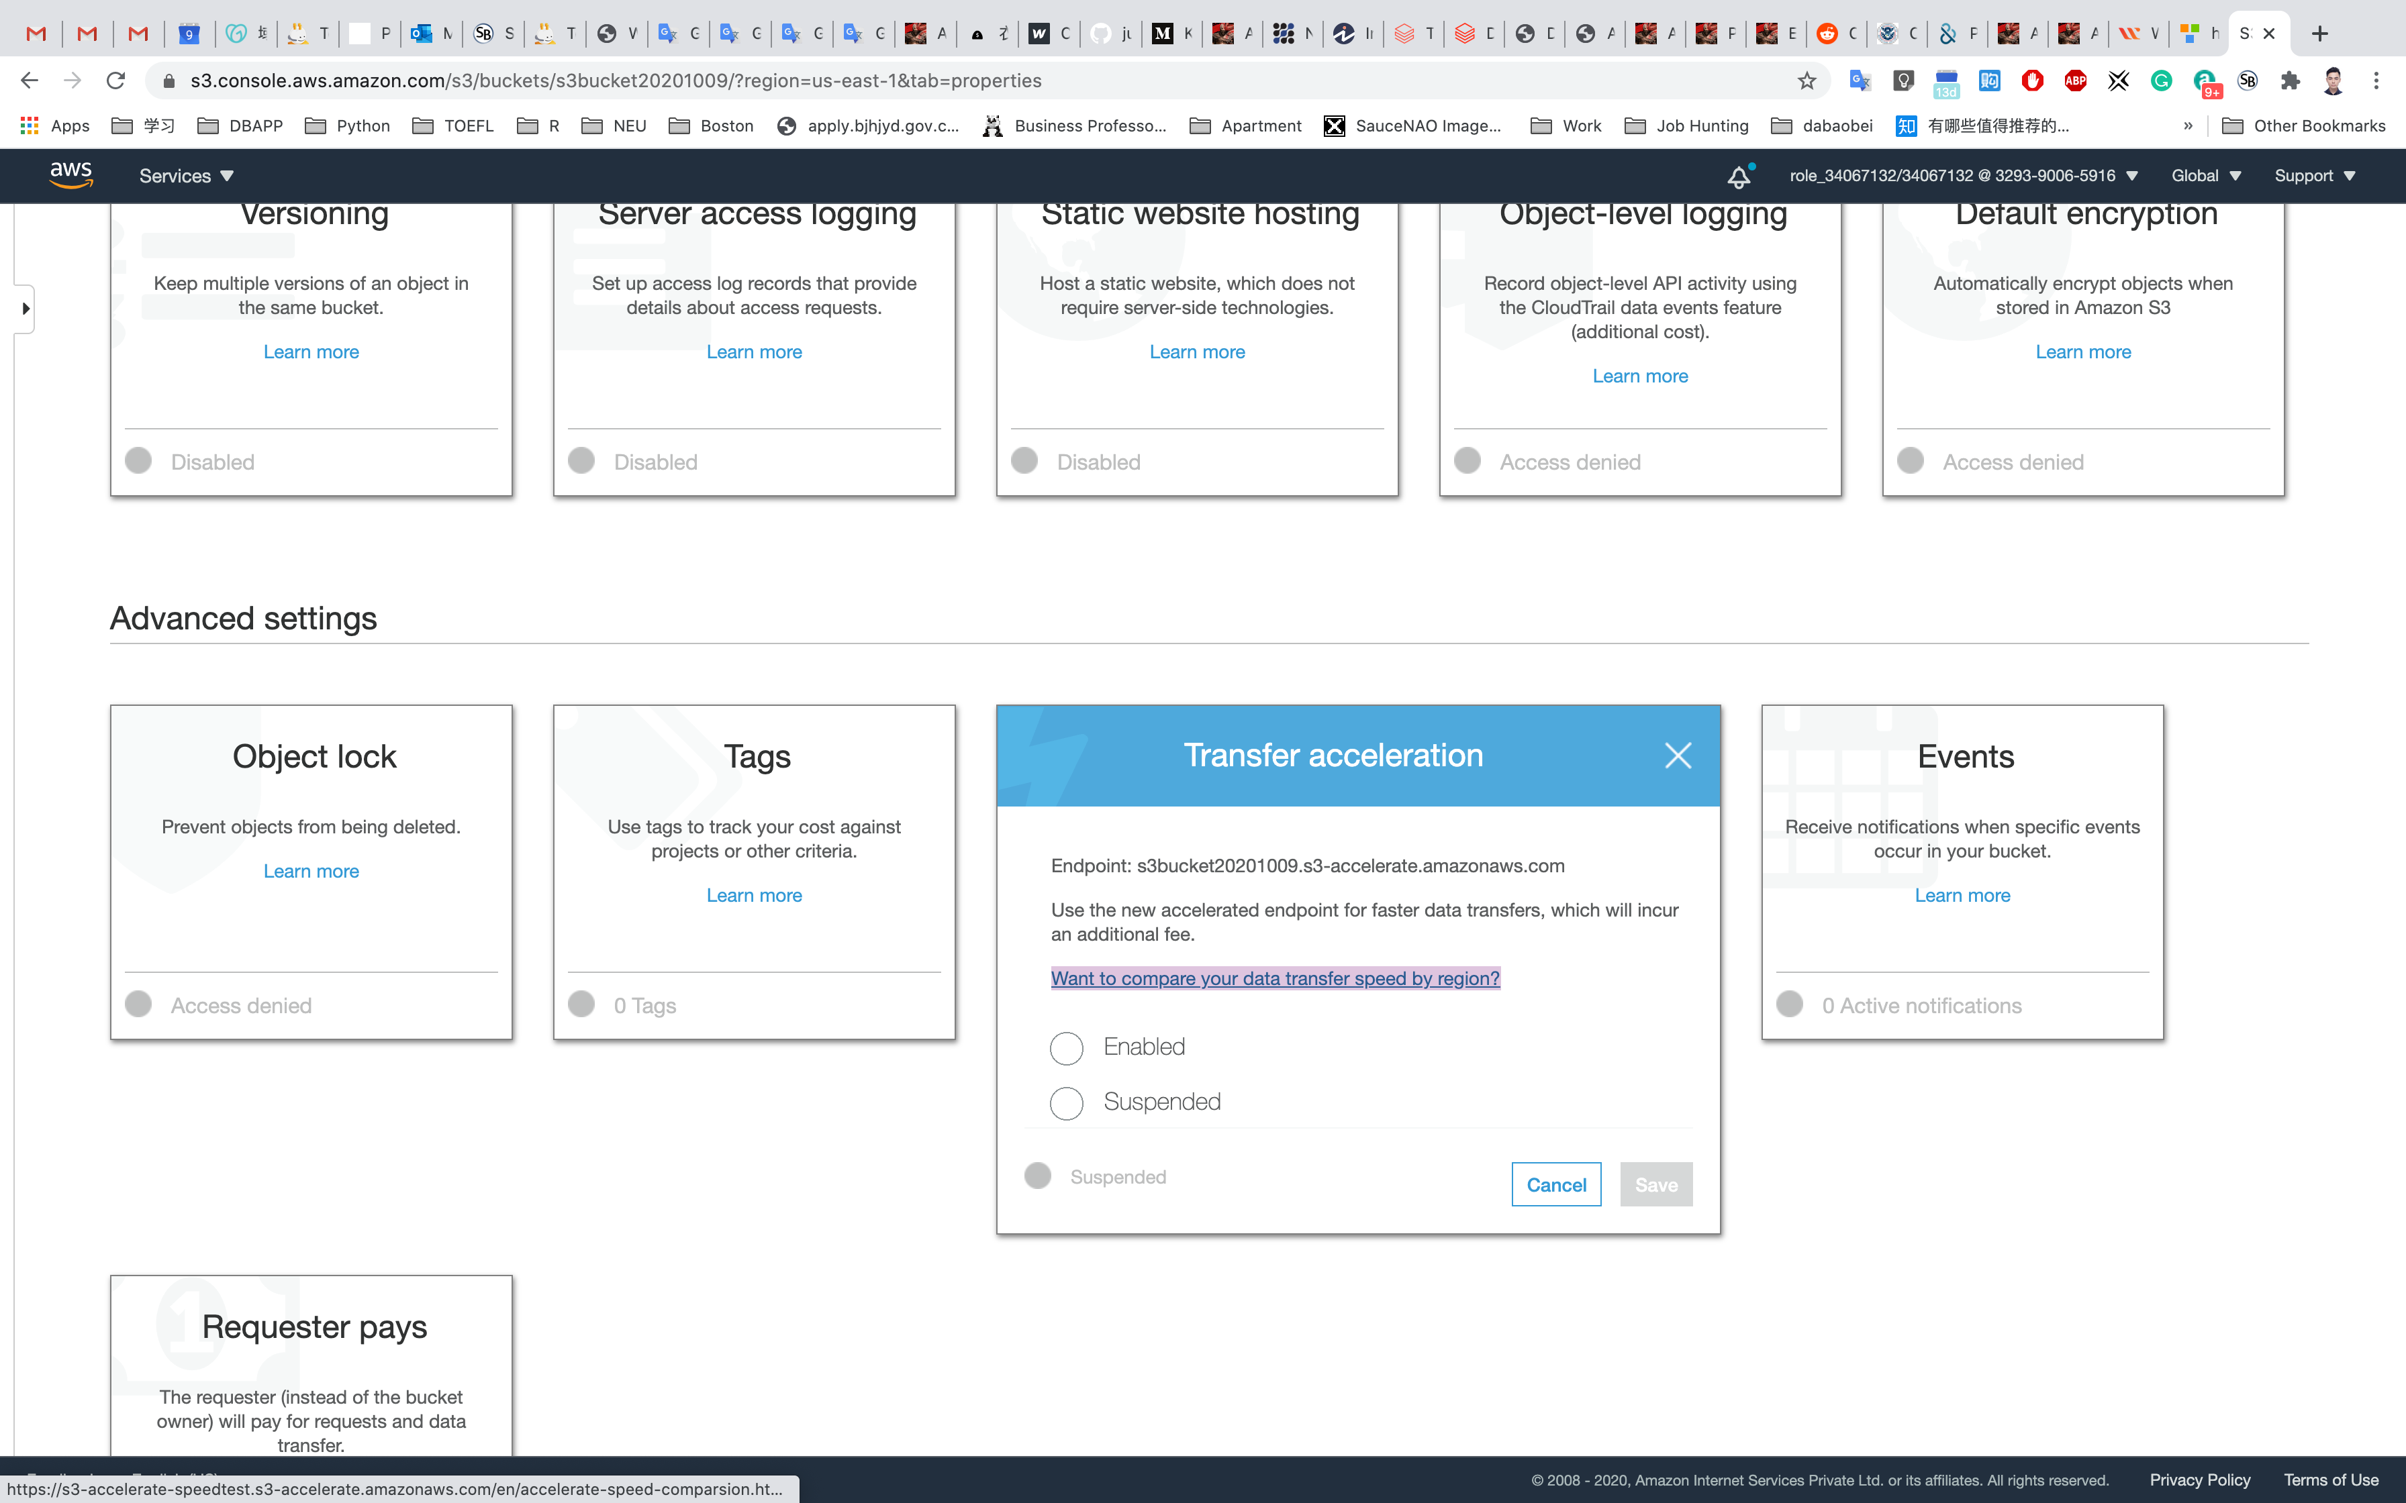Image resolution: width=2406 pixels, height=1503 pixels.
Task: Expand the Services dropdown menu
Action: click(x=186, y=176)
